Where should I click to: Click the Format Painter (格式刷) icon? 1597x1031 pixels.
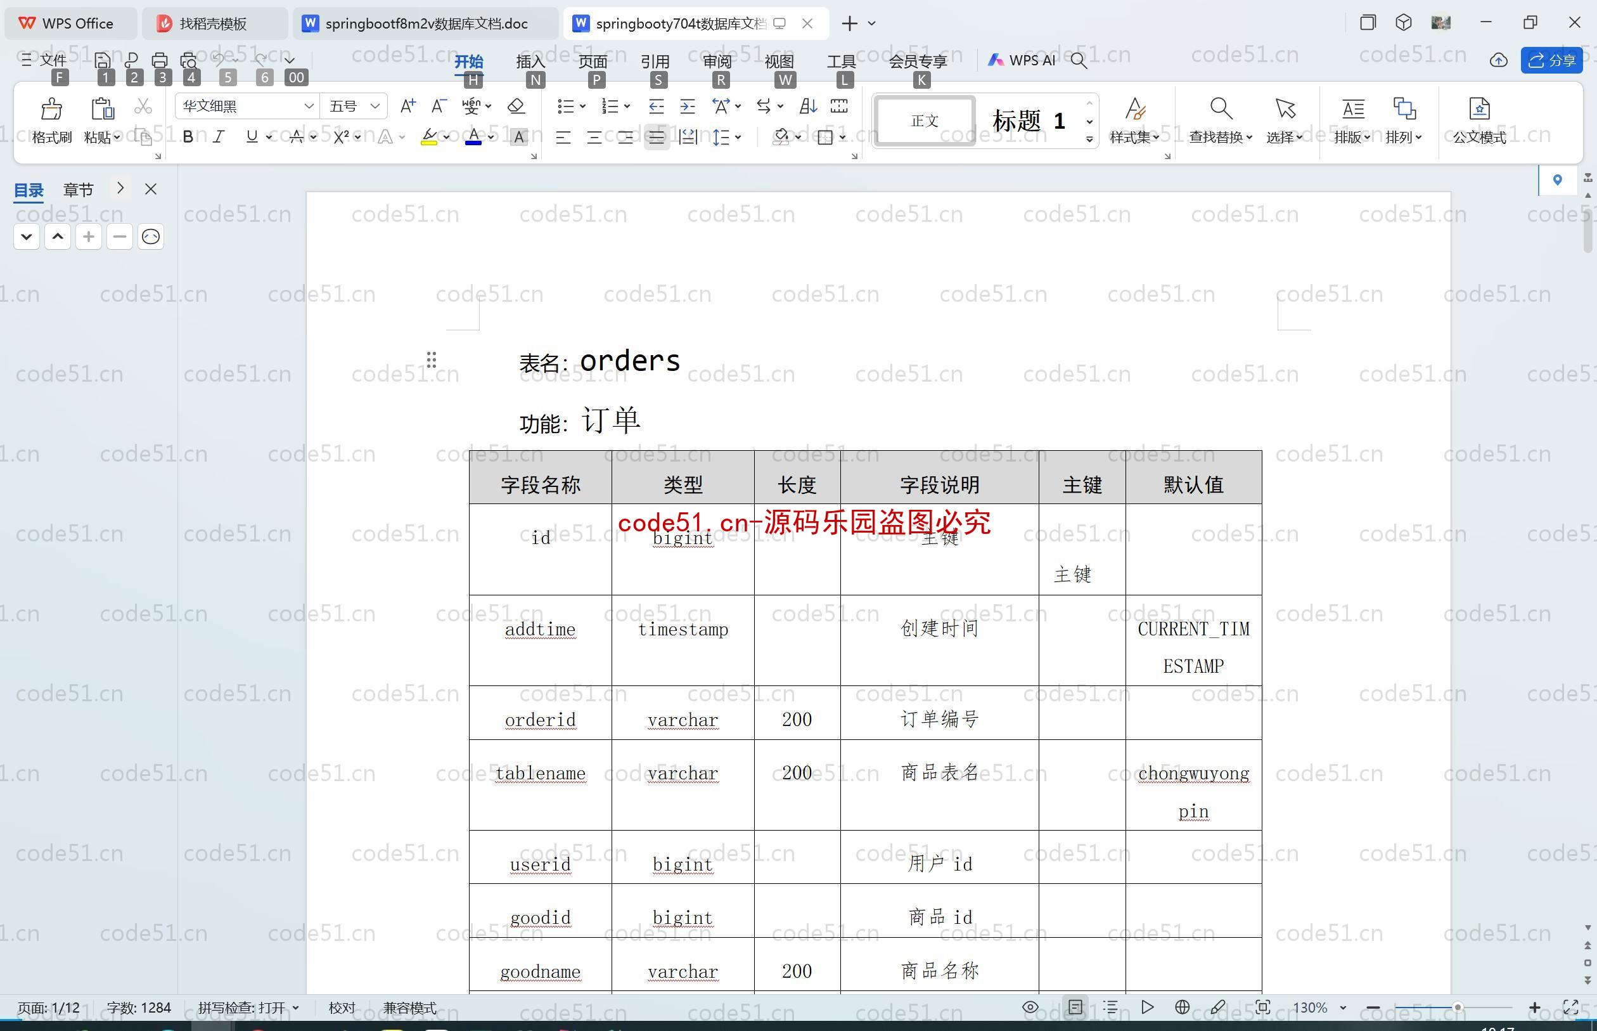pyautogui.click(x=51, y=108)
